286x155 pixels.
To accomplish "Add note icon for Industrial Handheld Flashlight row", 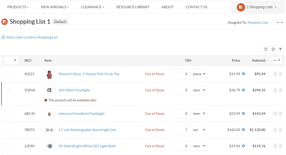I will 275,114.
